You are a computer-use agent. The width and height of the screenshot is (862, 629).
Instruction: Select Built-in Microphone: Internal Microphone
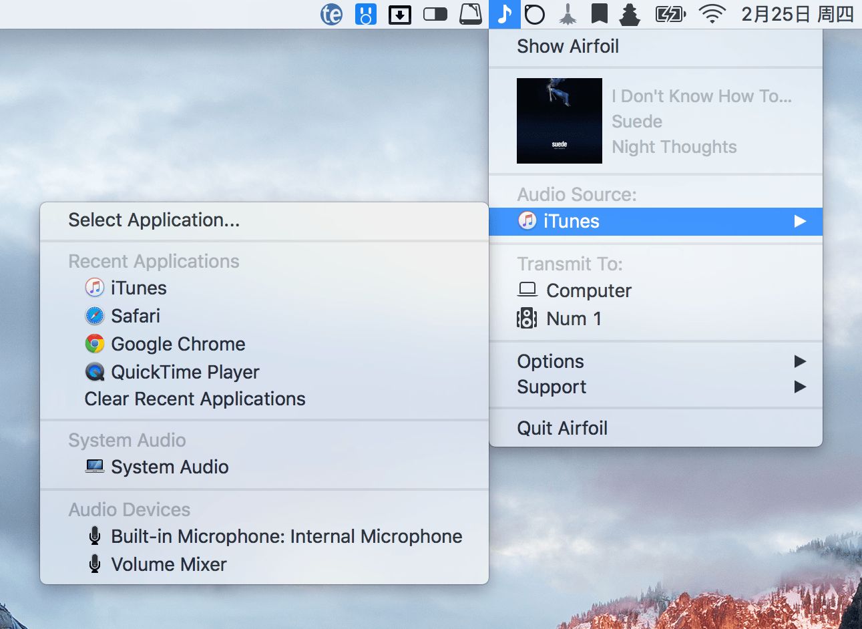[264, 536]
